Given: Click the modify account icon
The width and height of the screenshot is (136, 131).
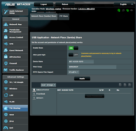Looking at the screenshot, I should pos(130,85).
